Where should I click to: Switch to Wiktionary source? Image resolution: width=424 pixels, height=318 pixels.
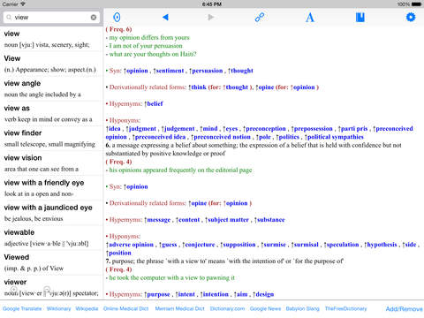click(x=58, y=308)
